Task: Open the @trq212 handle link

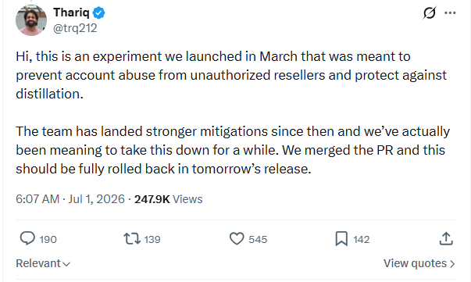Action: pyautogui.click(x=75, y=28)
